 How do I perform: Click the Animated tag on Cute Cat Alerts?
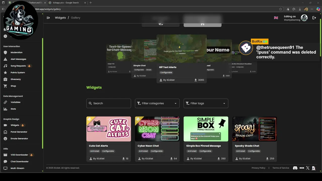click(95, 151)
